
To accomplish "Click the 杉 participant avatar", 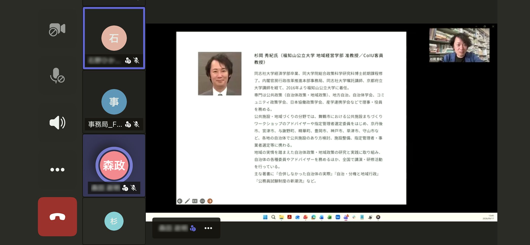I will coord(114,221).
